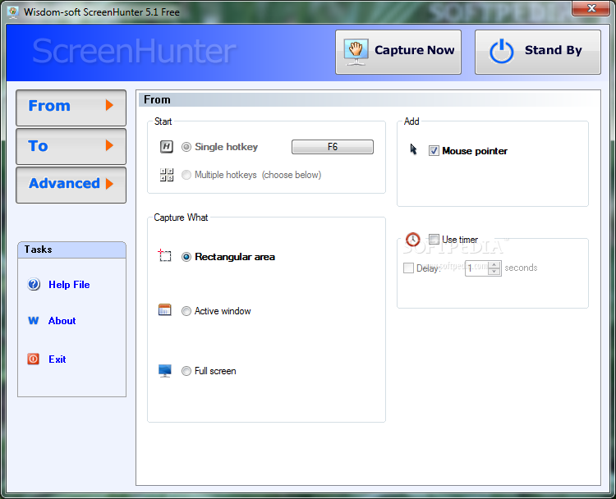Toggle the Mouse pointer checkbox
616x499 pixels.
click(x=434, y=151)
